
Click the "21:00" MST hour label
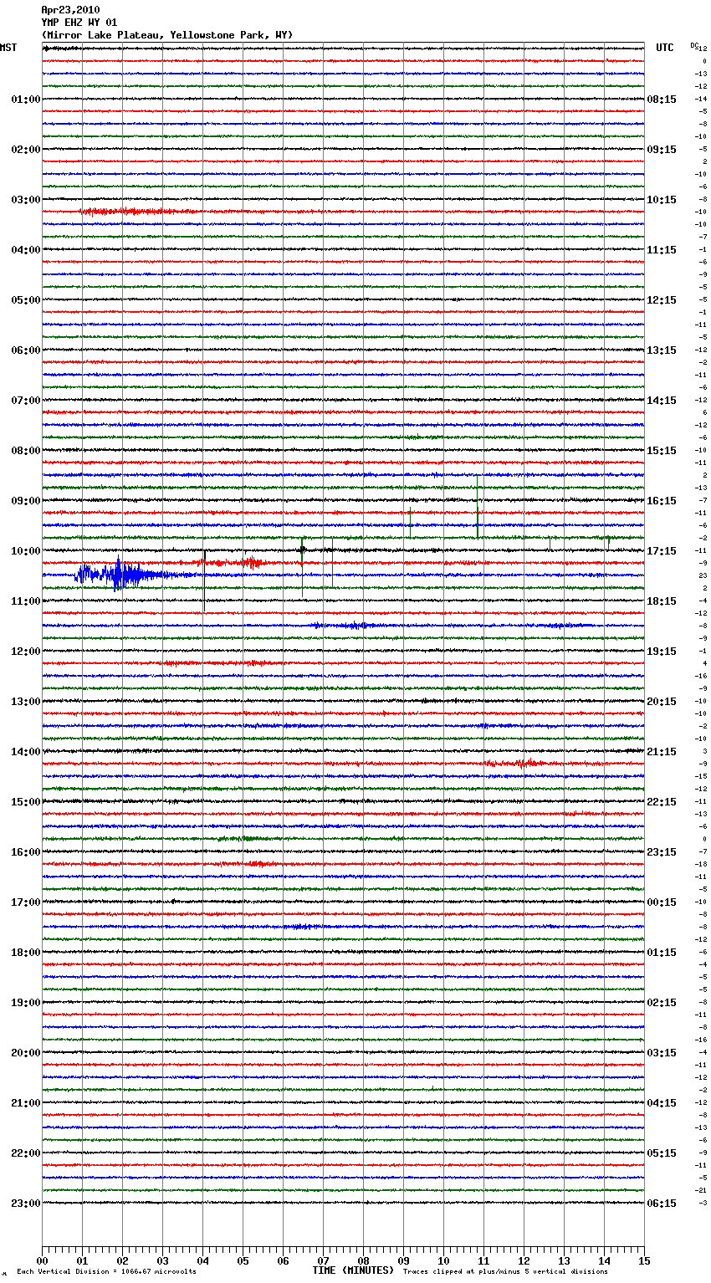(x=25, y=1103)
